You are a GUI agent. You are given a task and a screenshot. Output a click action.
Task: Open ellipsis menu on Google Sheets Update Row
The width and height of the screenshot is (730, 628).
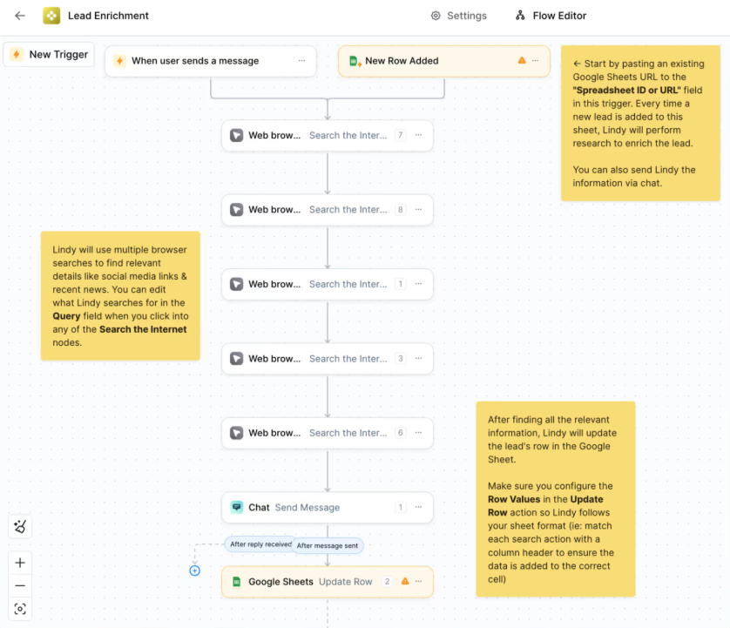(x=418, y=581)
